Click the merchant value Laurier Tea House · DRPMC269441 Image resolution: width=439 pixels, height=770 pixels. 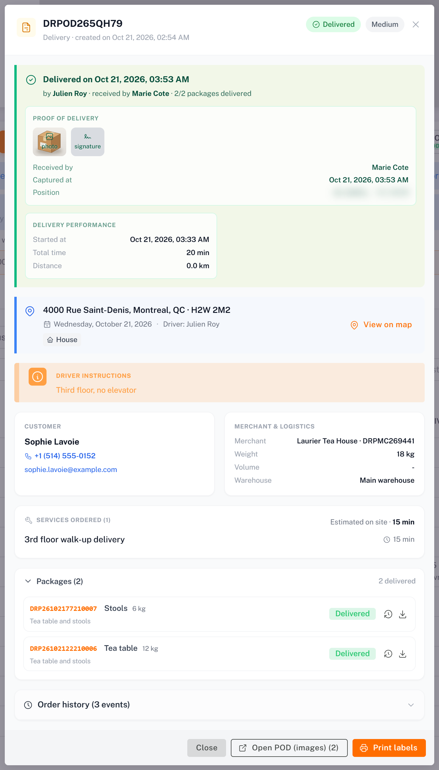356,441
